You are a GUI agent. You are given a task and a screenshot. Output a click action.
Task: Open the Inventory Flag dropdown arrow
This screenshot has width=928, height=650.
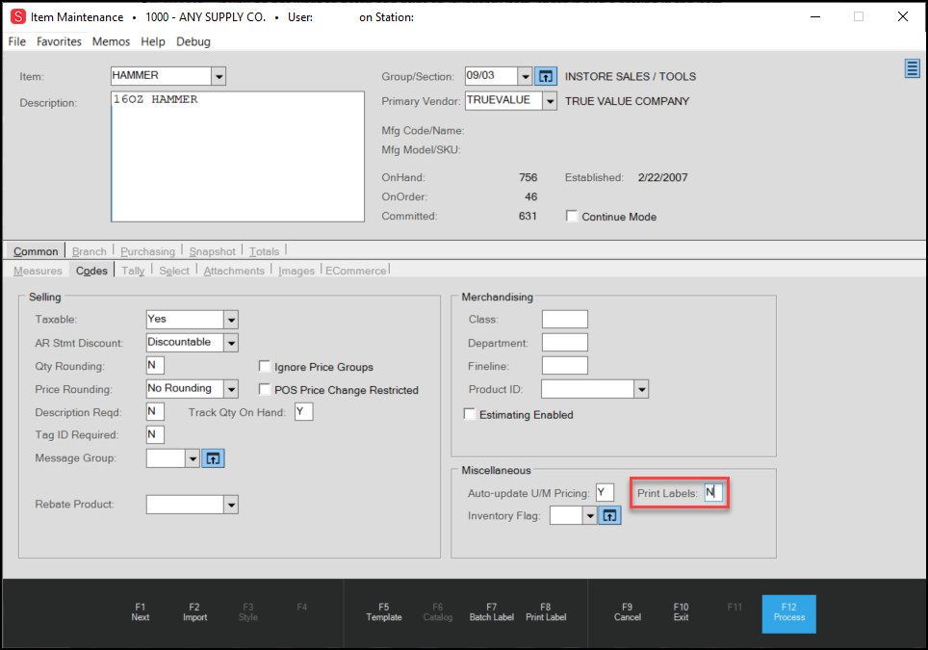coord(589,515)
